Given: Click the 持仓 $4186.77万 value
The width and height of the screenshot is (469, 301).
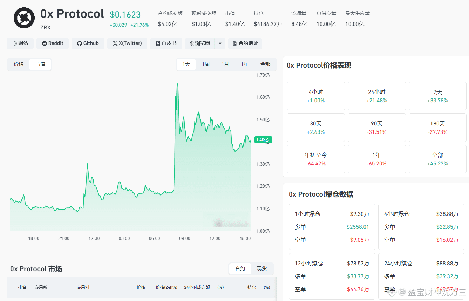Looking at the screenshot, I should (268, 24).
